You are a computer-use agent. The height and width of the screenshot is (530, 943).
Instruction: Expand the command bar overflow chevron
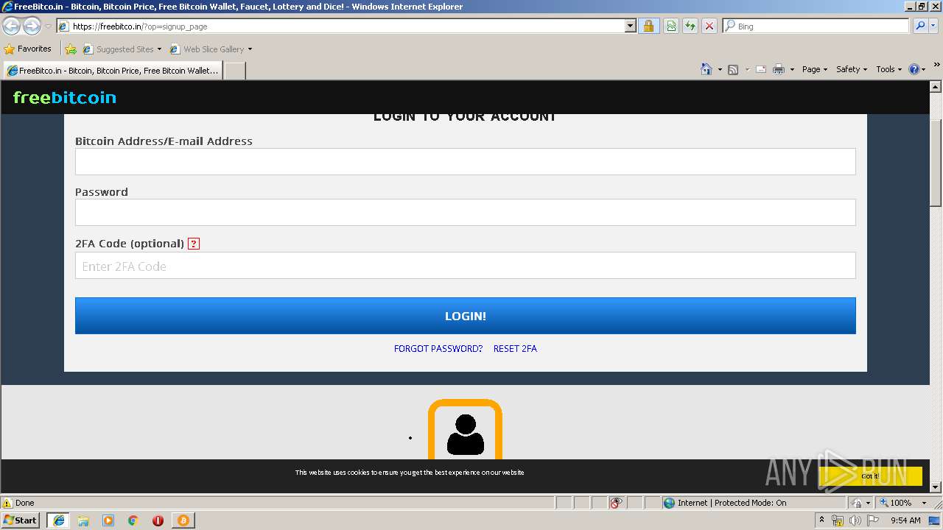click(937, 65)
